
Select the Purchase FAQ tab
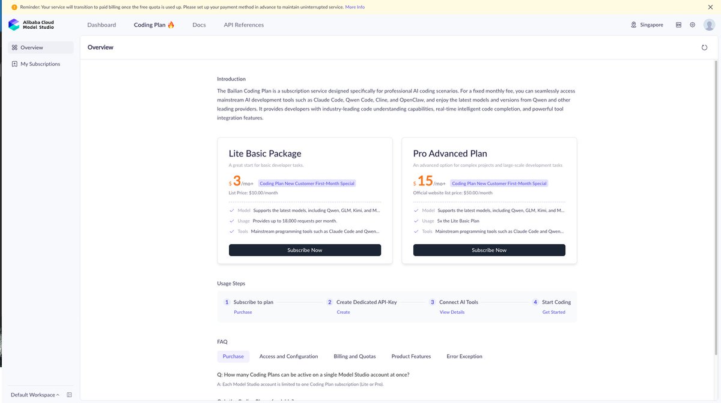pyautogui.click(x=233, y=356)
